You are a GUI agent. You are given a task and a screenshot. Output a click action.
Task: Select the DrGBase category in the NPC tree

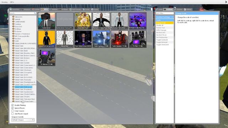18,29
